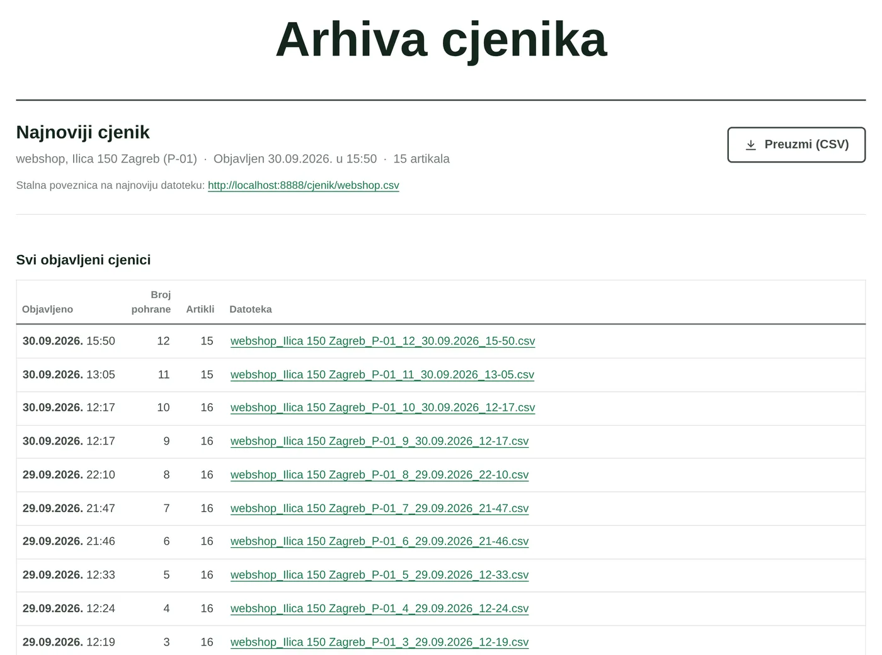Viewport: 882px width, 655px height.
Task: Open file webshop_Ilica 150 Zagreb_P-01_9_30.09.2026_12-17.csv
Action: point(380,441)
